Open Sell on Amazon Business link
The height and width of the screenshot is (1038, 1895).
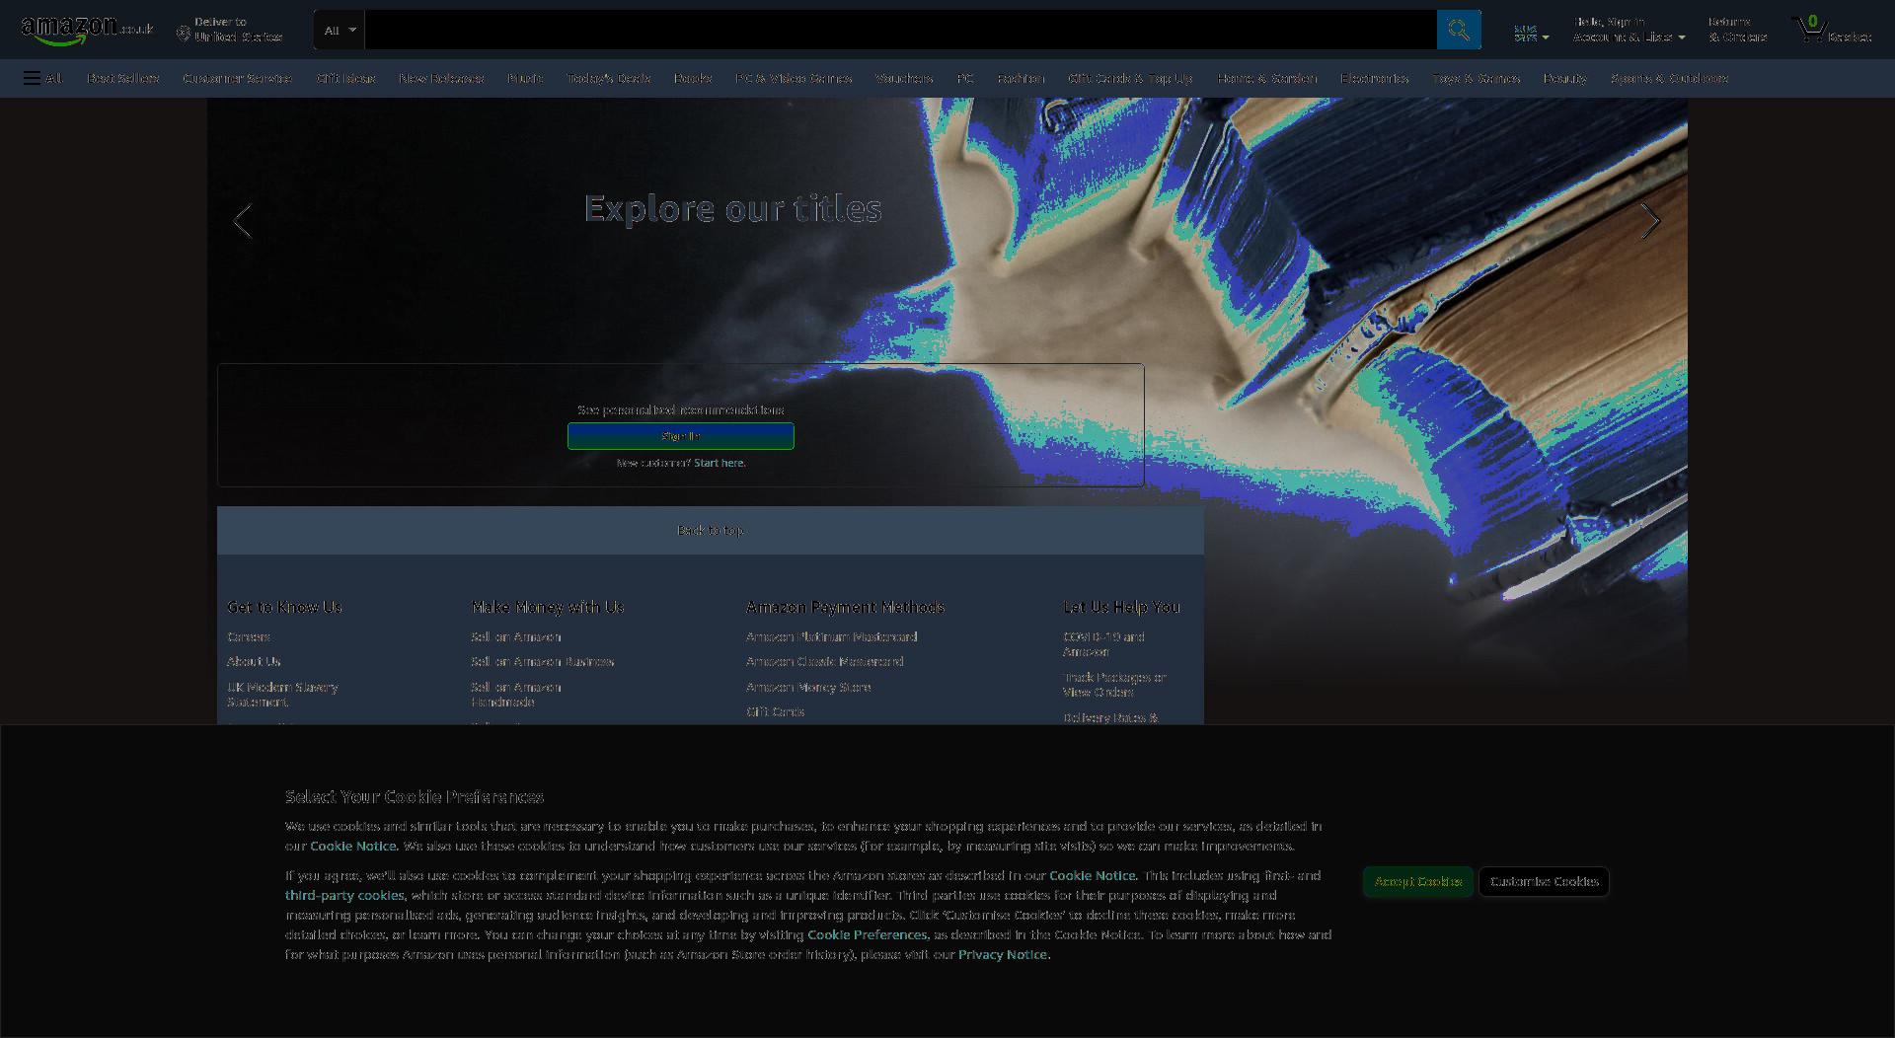point(542,662)
